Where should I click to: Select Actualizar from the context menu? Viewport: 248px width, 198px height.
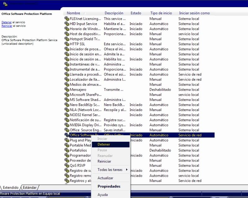(111, 178)
